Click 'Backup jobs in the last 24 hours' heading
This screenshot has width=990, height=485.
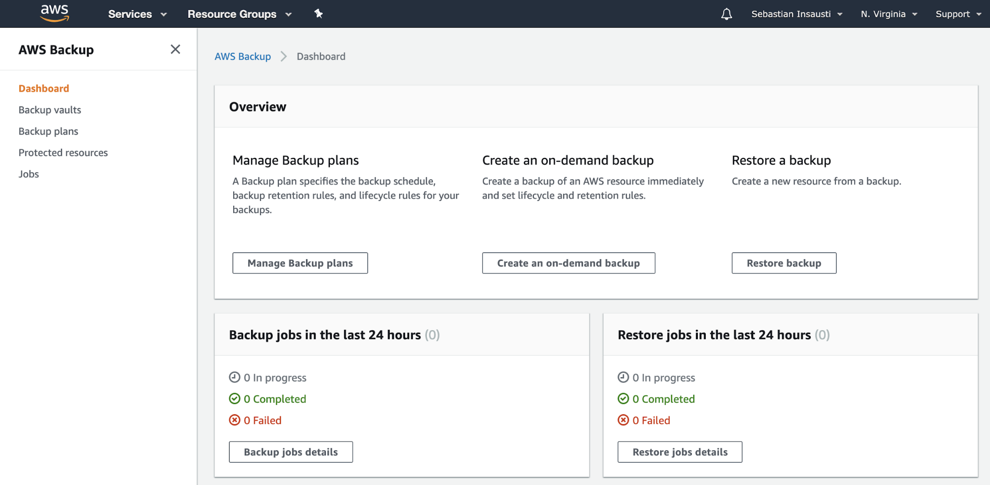(325, 335)
